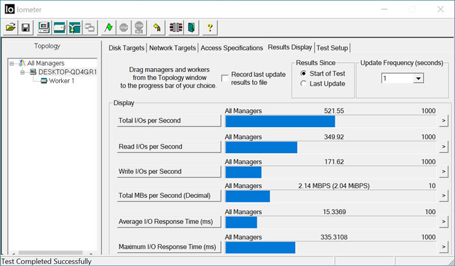This screenshot has width=455, height=266.
Task: Click the Iometer app icon in the title bar
Action: tap(10, 10)
